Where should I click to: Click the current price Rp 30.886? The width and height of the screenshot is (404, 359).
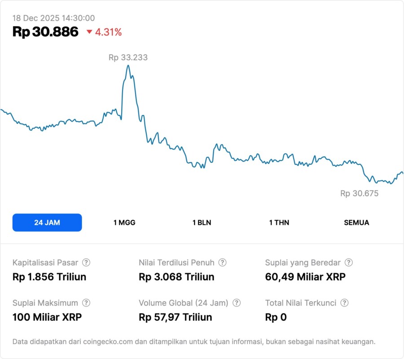tap(45, 32)
